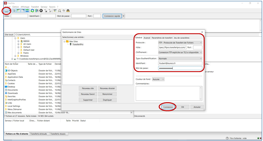Toggle local directory tree icon
This screenshot has width=263, height=141.
(18, 11)
